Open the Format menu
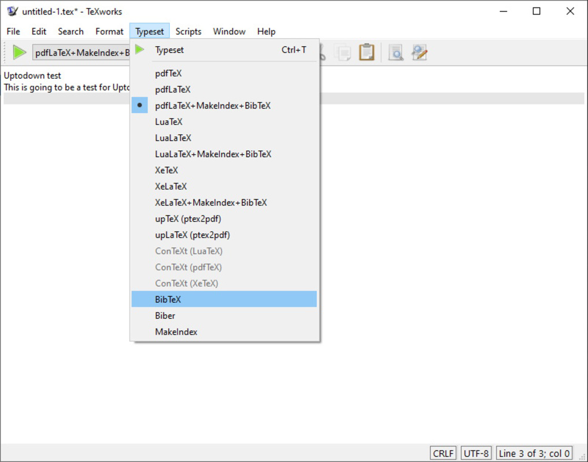The height and width of the screenshot is (462, 588). 109,32
